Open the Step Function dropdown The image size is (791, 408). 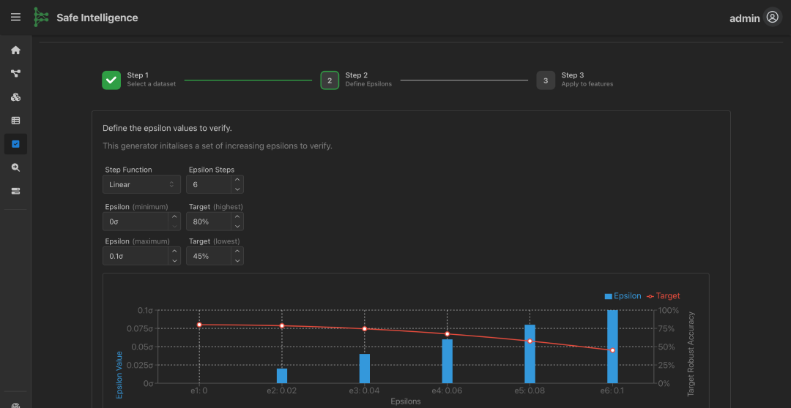(x=141, y=185)
